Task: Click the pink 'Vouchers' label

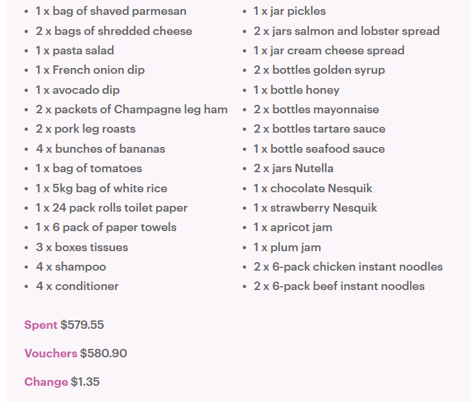Action: [x=51, y=353]
